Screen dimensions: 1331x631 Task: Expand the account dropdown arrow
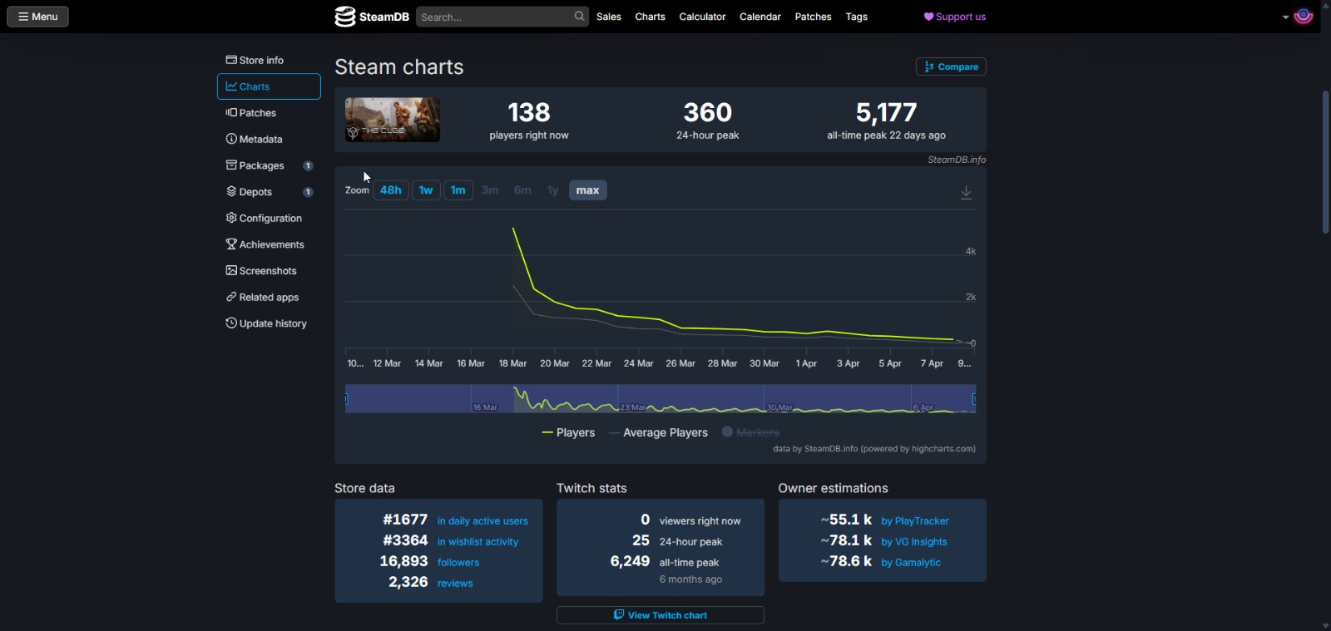pos(1285,17)
